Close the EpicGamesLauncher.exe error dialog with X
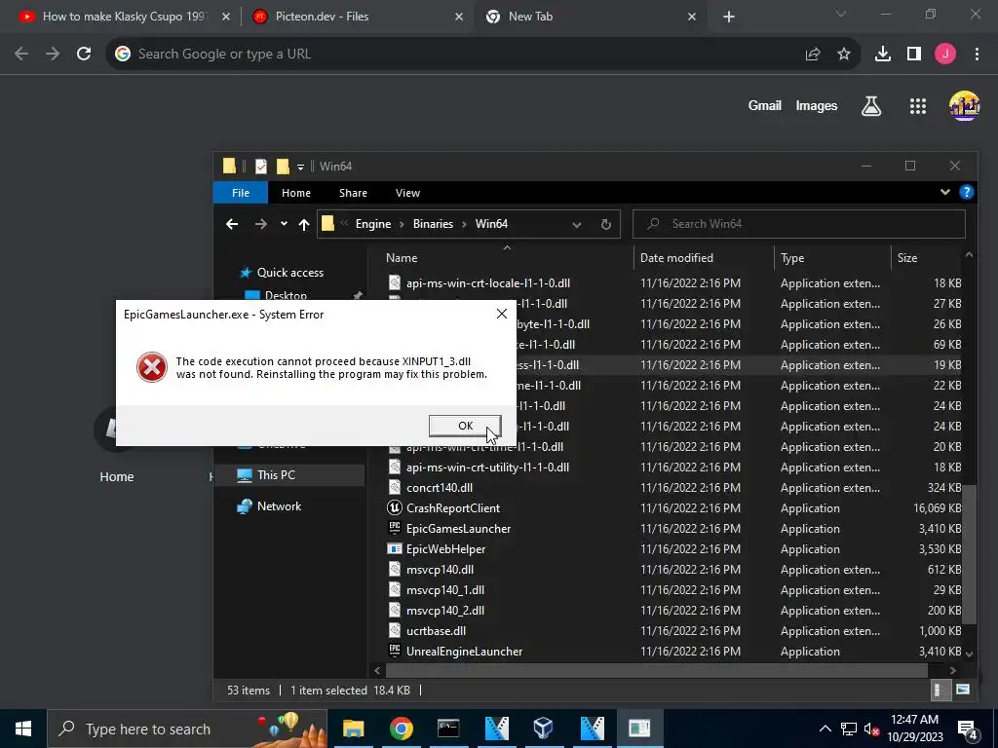This screenshot has height=748, width=998. pyautogui.click(x=502, y=314)
